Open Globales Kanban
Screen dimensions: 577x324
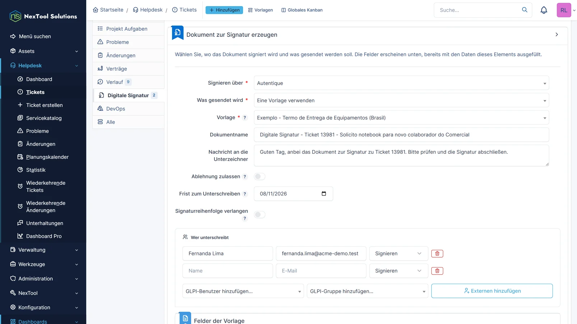point(302,10)
